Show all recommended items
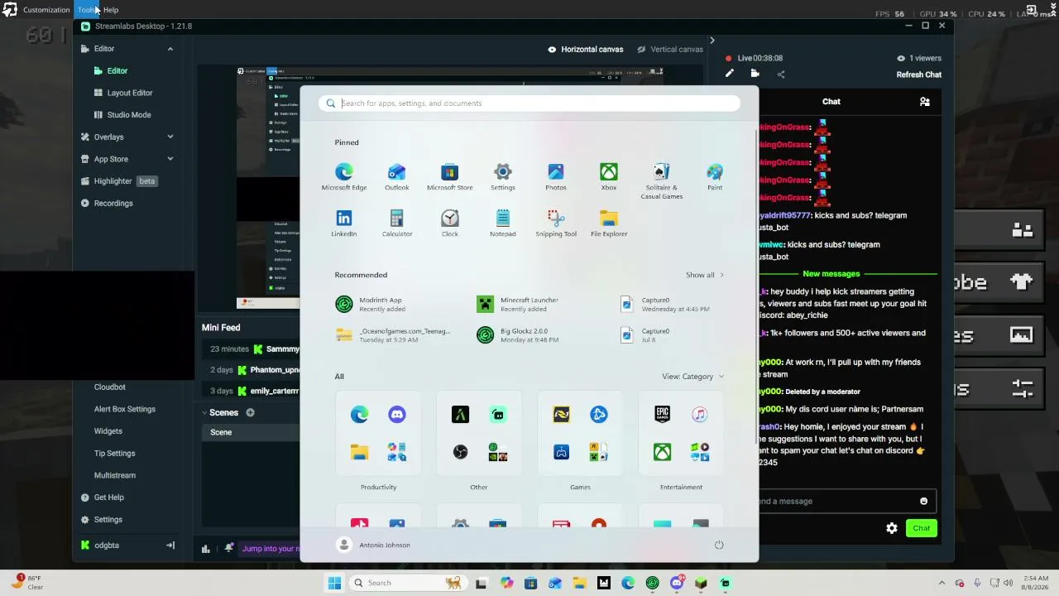Image resolution: width=1059 pixels, height=596 pixels. 705,275
